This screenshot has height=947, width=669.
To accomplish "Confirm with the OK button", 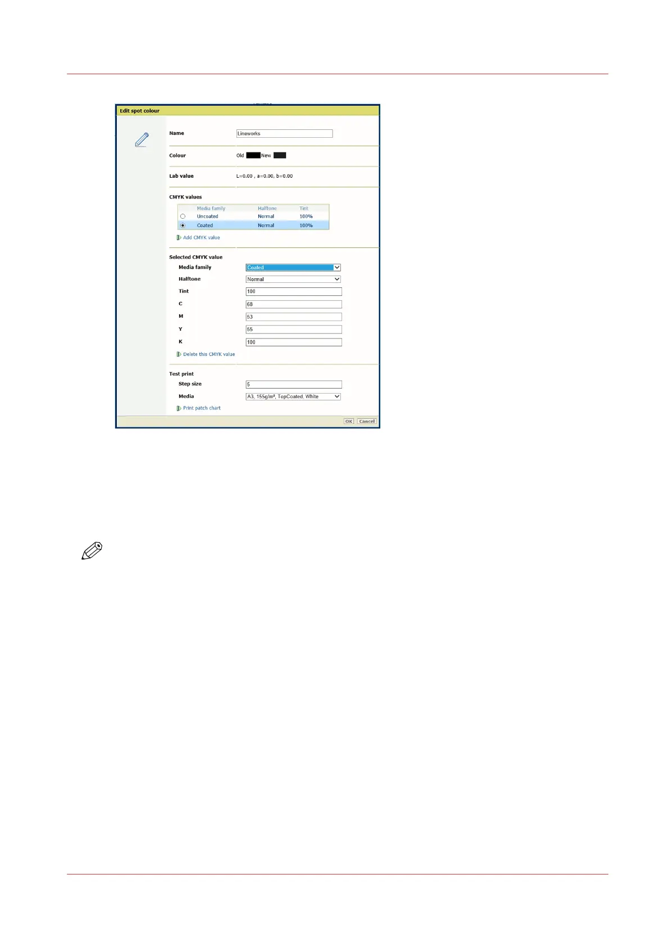I will [x=349, y=421].
